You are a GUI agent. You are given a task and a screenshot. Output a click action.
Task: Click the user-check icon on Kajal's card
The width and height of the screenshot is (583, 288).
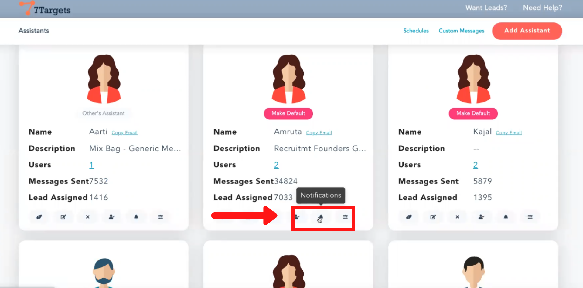coord(481,217)
